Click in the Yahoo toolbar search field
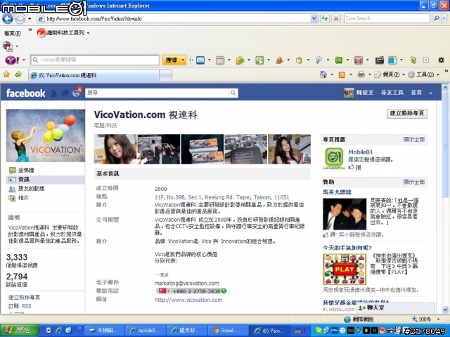450x337 pixels. (x=95, y=60)
